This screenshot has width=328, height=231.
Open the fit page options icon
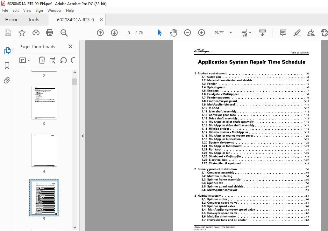click(x=244, y=33)
